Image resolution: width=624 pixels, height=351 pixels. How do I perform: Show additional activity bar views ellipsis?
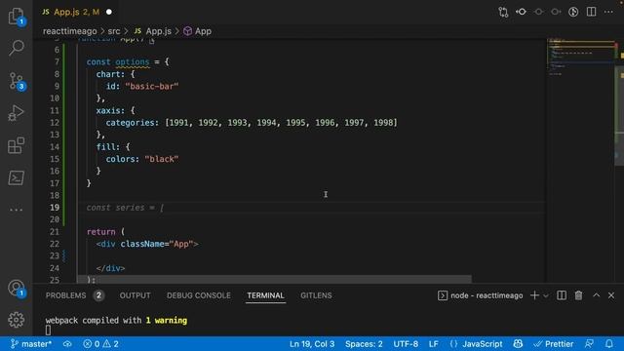16,210
